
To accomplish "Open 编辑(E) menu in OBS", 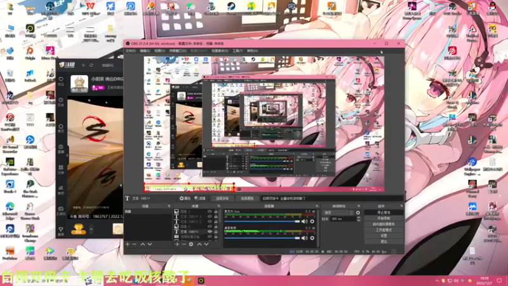I will pos(145,51).
